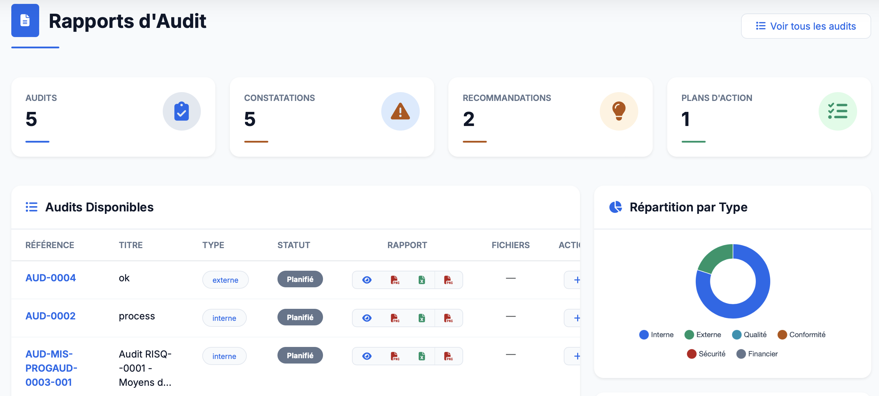View the AUD-MIS-PROGAUD-0003-001 report via eye icon
879x396 pixels.
367,356
